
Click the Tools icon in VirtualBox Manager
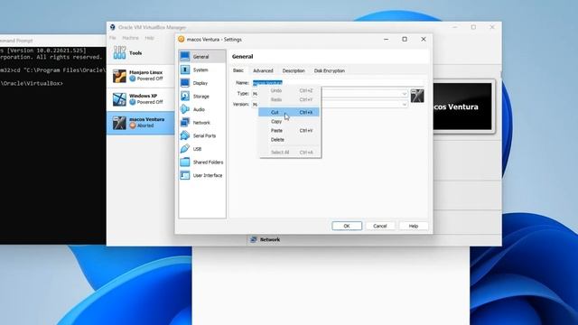(x=119, y=52)
